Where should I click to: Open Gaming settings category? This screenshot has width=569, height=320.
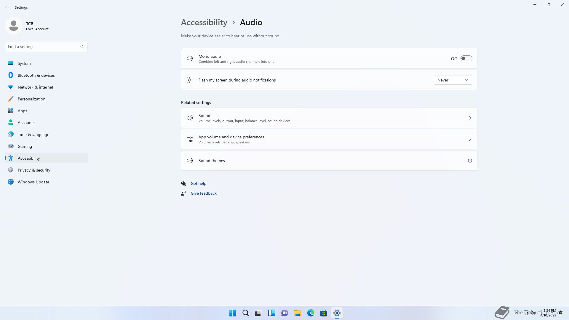(x=46, y=146)
